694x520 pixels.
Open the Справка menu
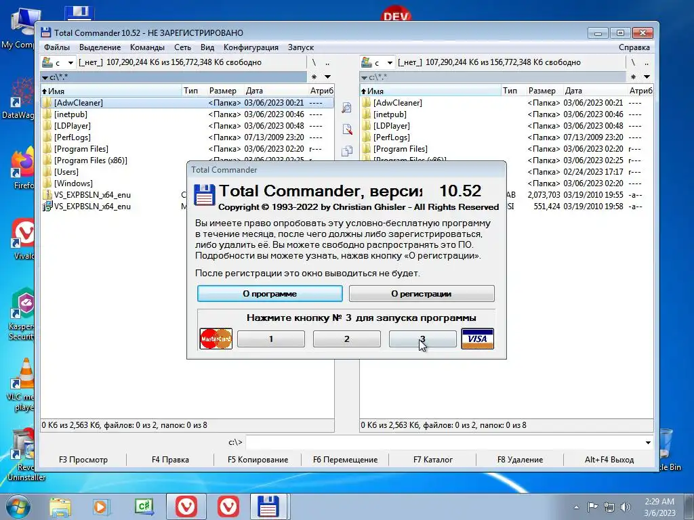click(634, 47)
